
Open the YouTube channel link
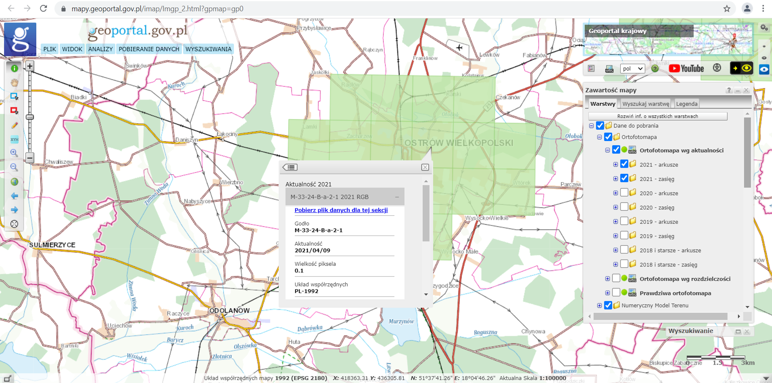coord(686,69)
